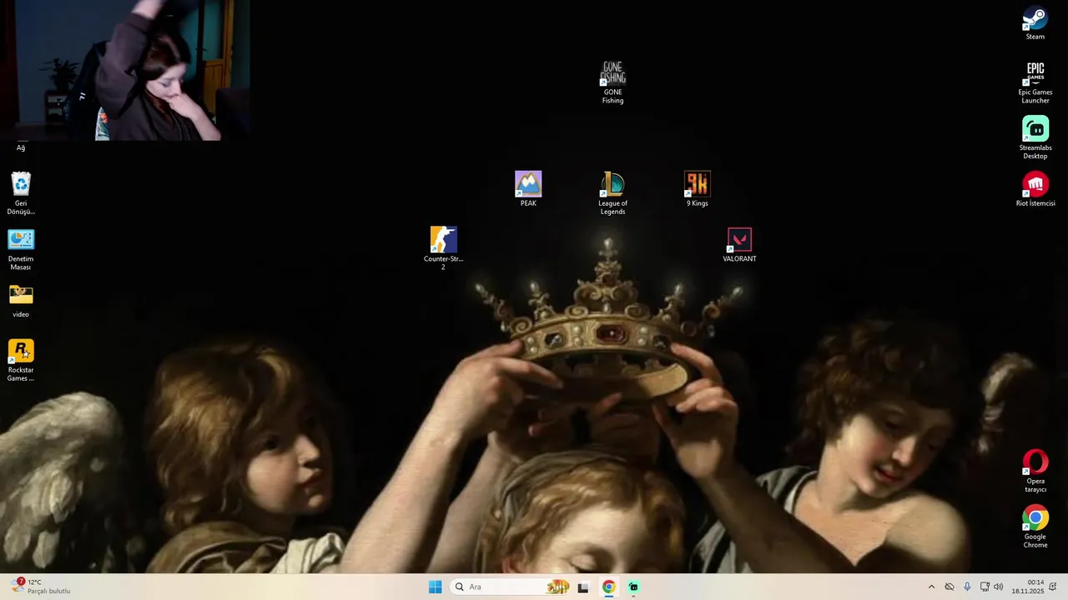Switch to Streamlabs in the taskbar
The image size is (1068, 600).
[x=633, y=587]
